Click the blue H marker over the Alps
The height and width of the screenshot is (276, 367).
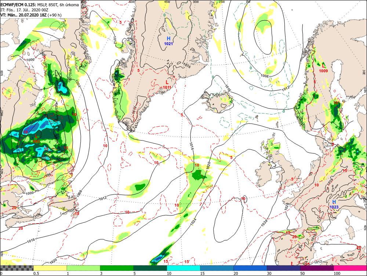334,202
